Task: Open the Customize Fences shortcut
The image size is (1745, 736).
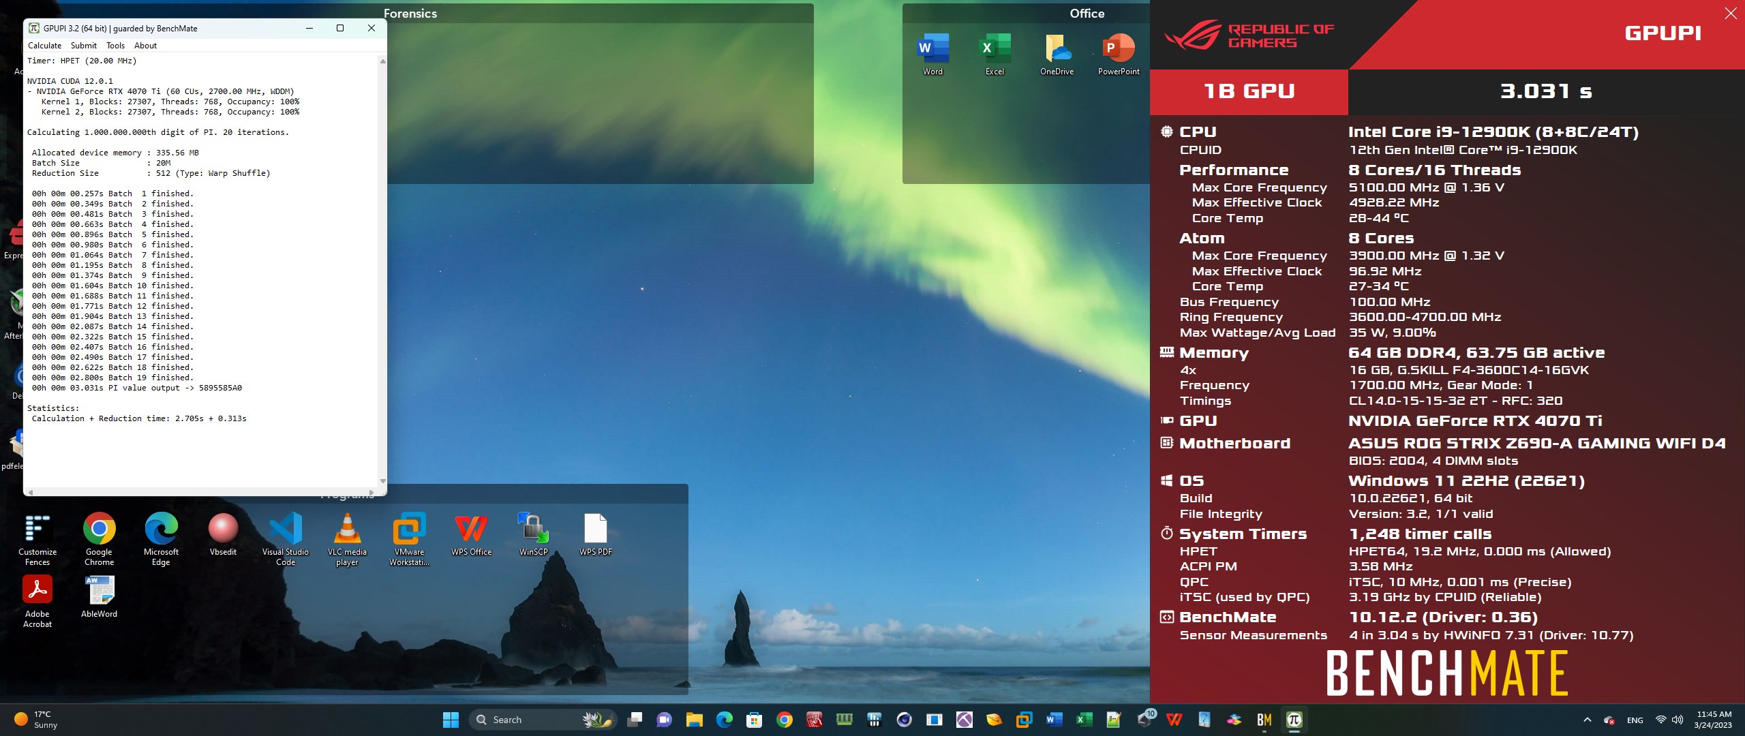Action: click(x=37, y=540)
